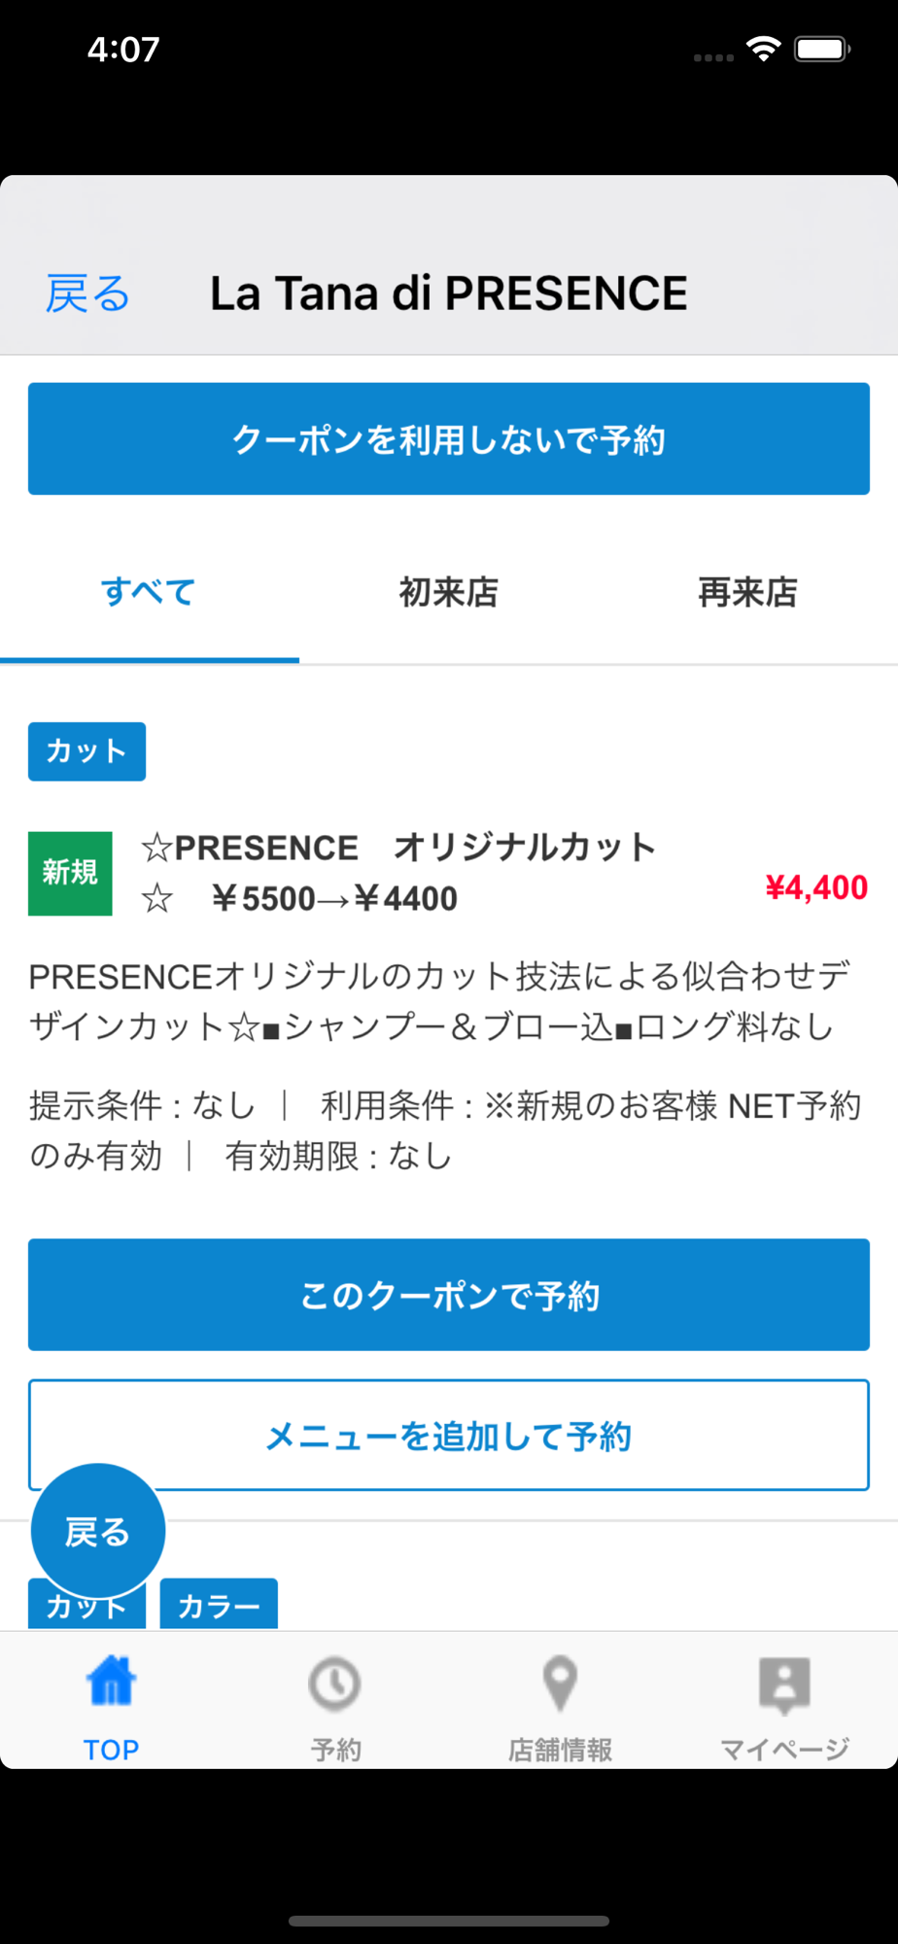Tap the カラー category tag

coord(219,1606)
